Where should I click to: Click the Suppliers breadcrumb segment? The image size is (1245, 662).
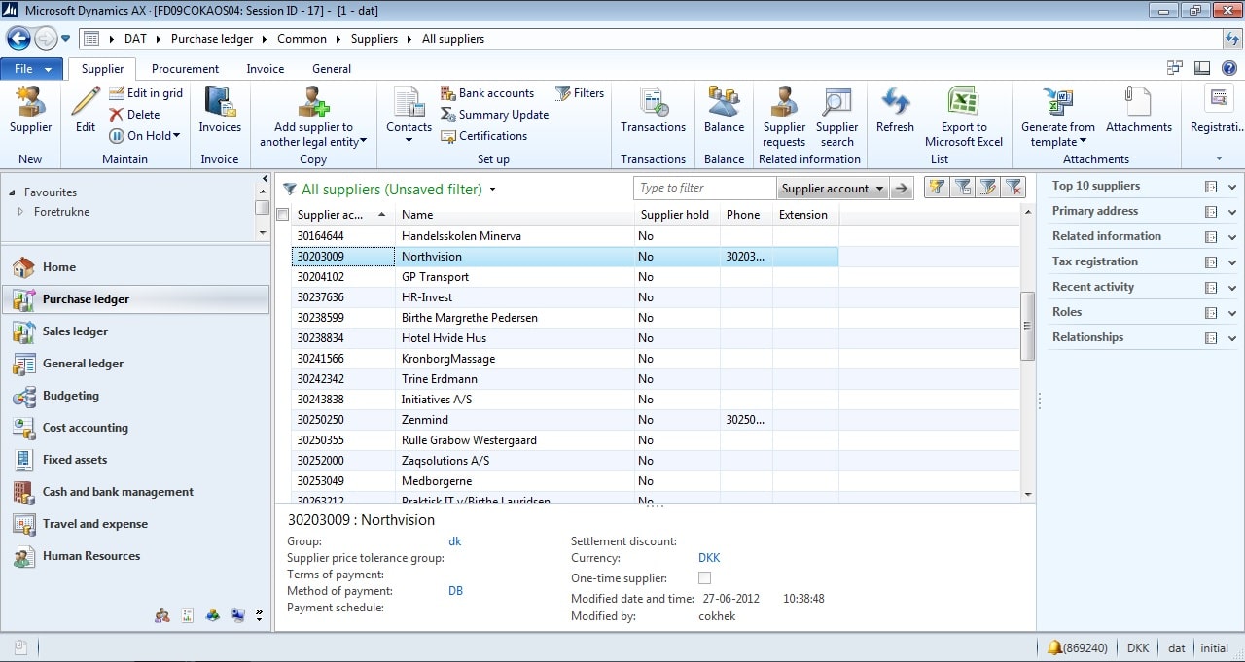[x=374, y=39]
